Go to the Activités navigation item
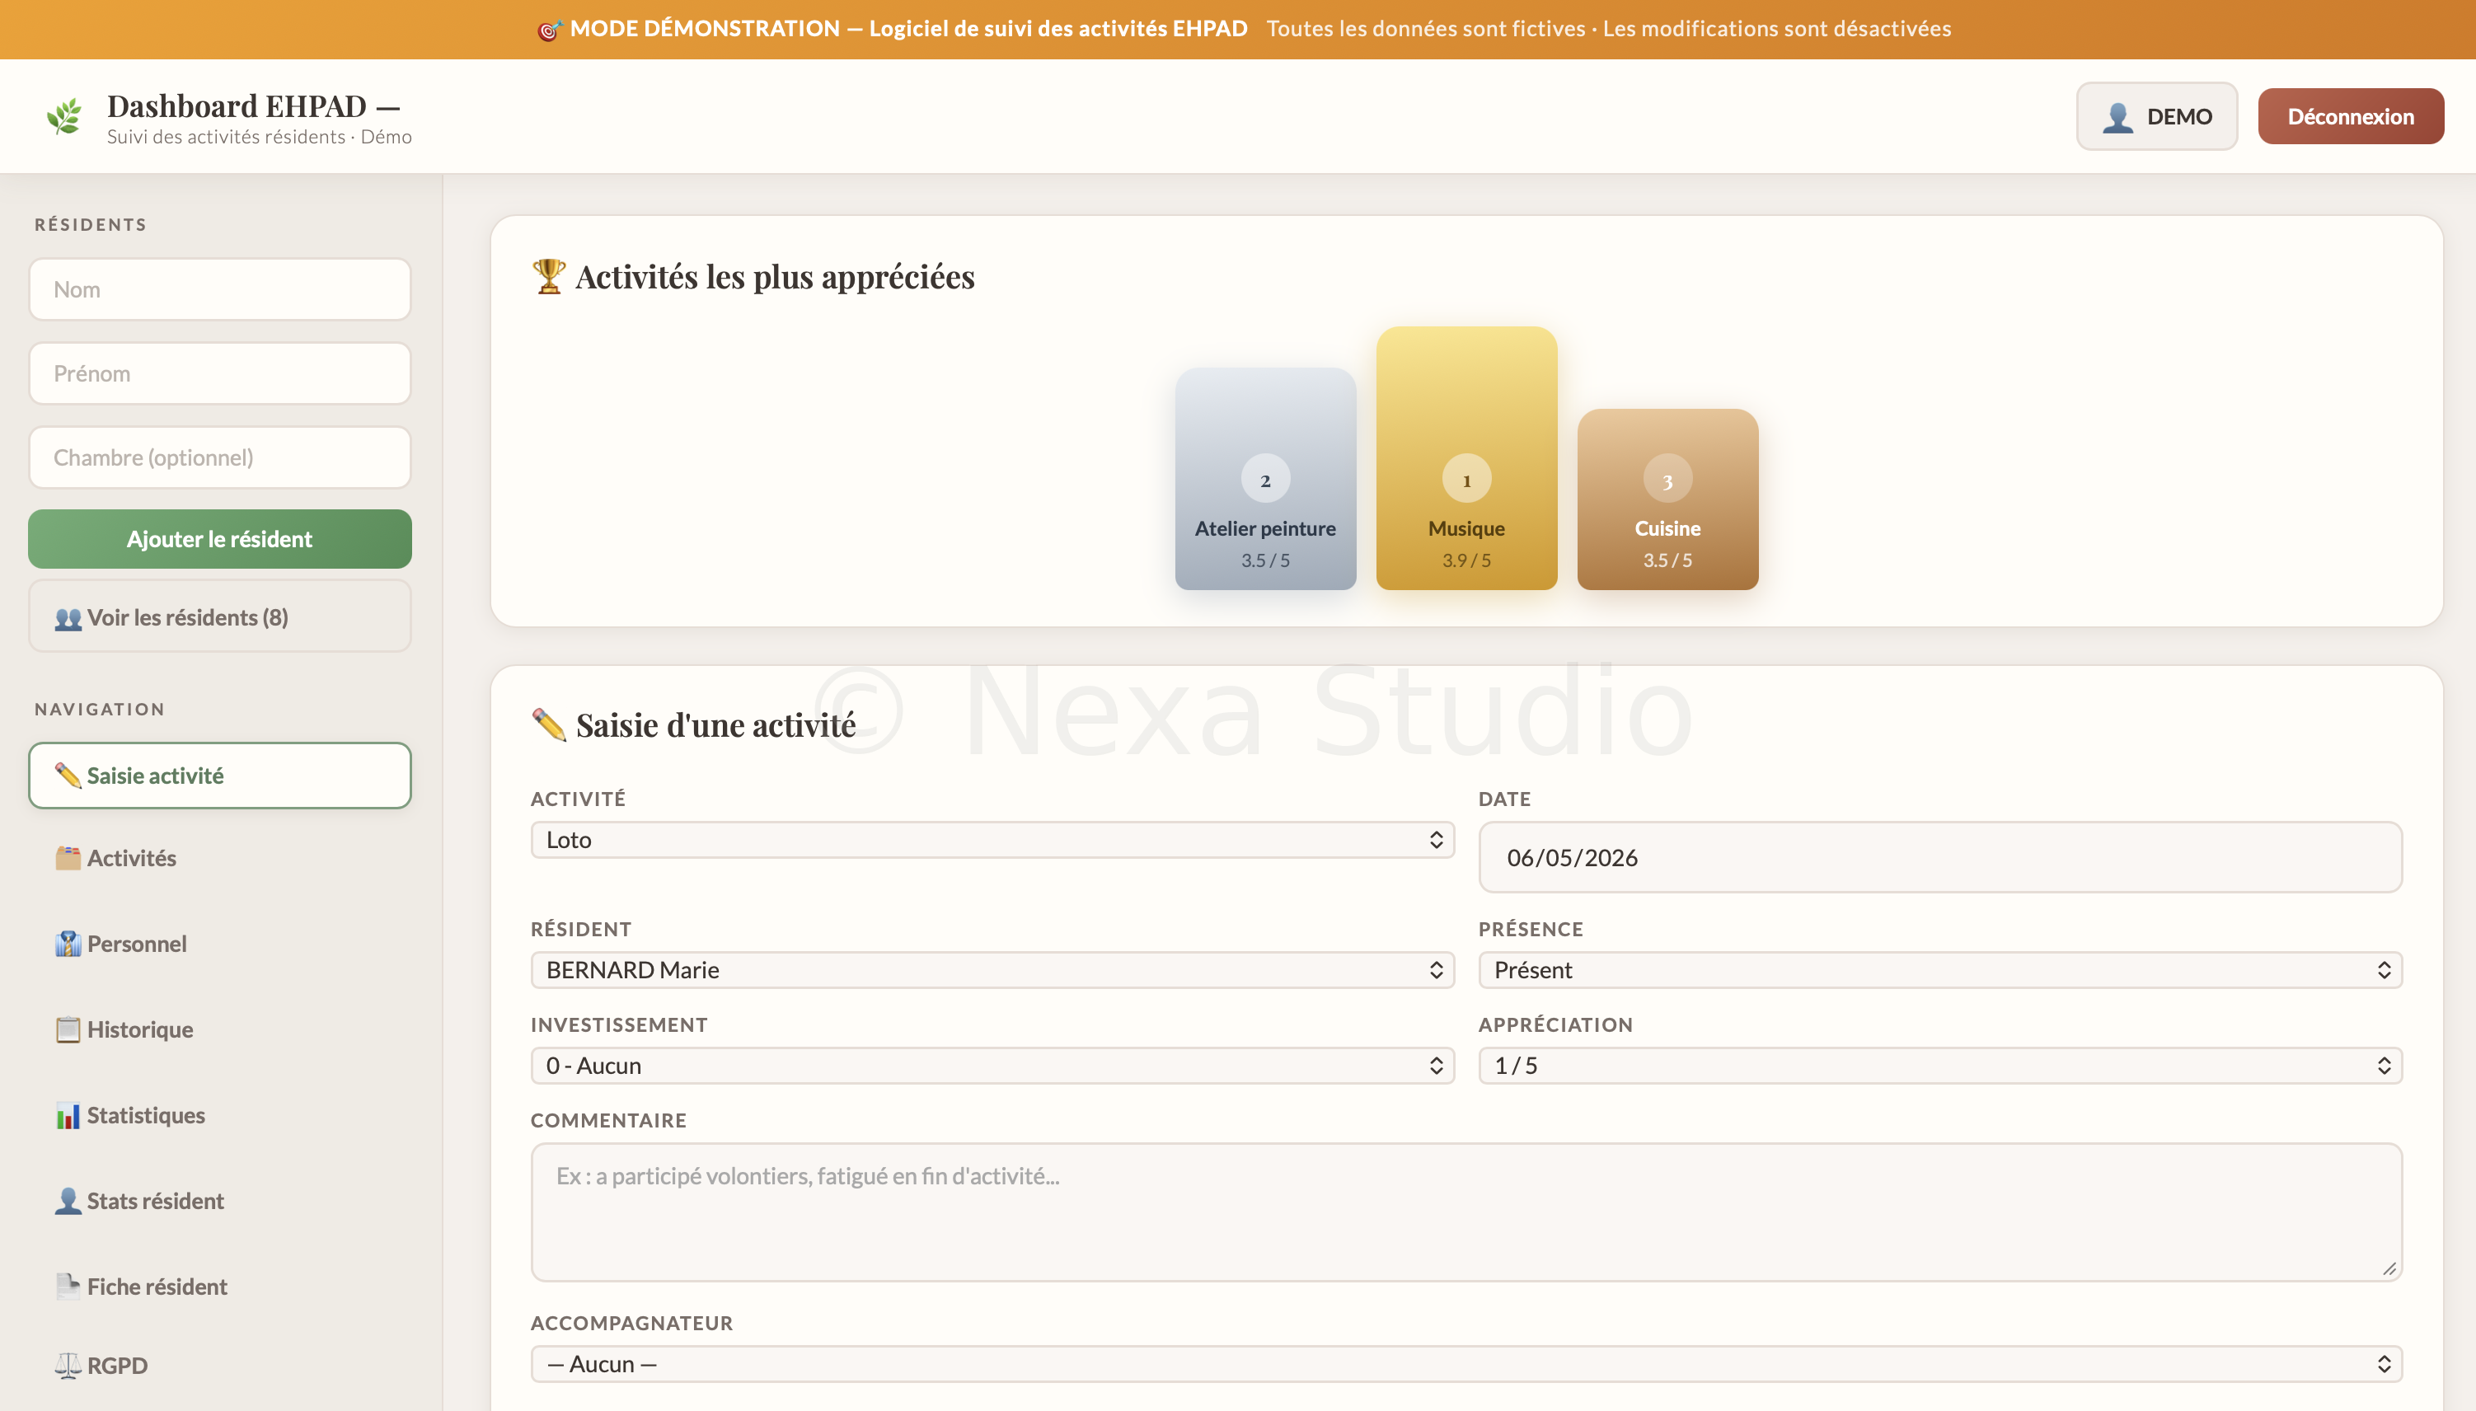Viewport: 2476px width, 1411px height. pyautogui.click(x=220, y=858)
